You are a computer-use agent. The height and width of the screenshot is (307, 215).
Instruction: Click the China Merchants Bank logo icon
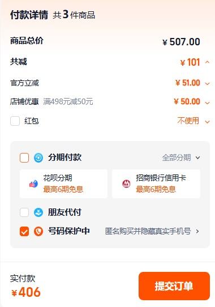(126, 184)
